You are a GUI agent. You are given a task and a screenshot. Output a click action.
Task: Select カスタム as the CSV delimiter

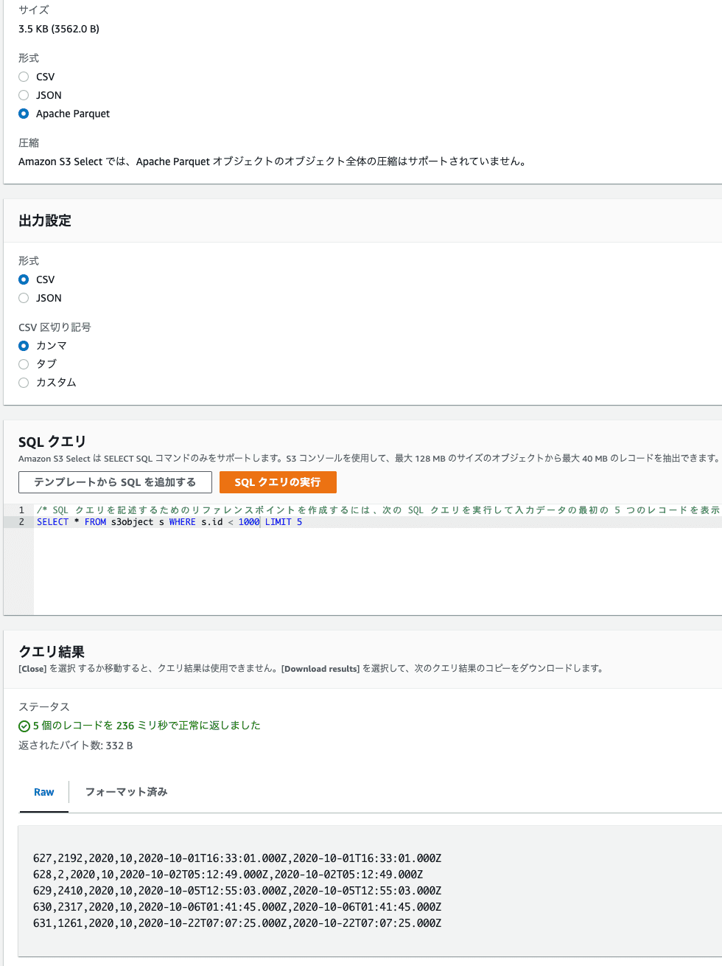pyautogui.click(x=24, y=383)
